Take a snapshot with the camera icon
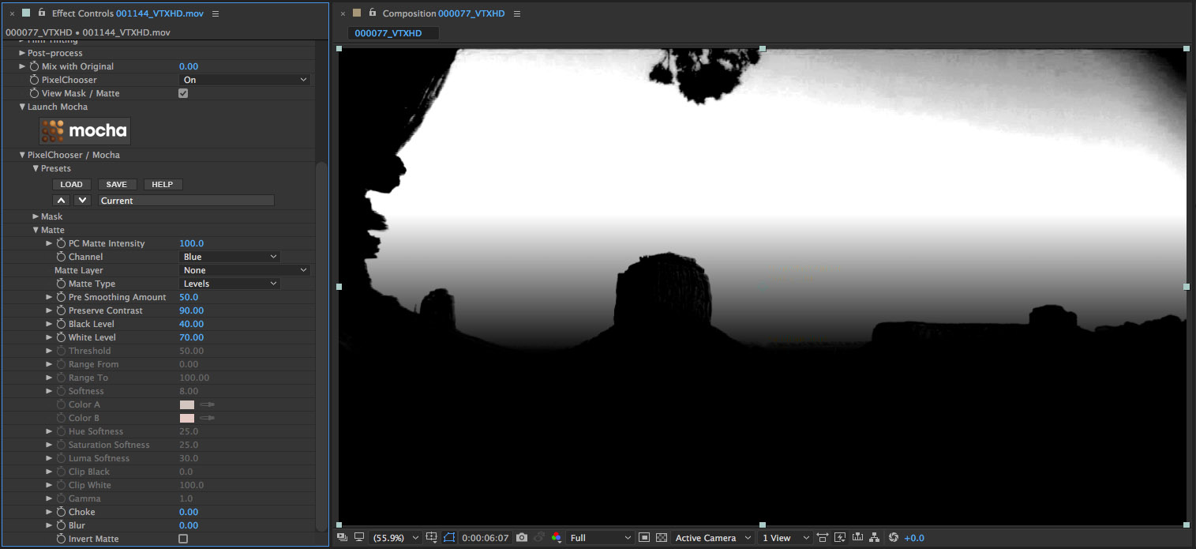This screenshot has width=1196, height=549. click(x=521, y=538)
